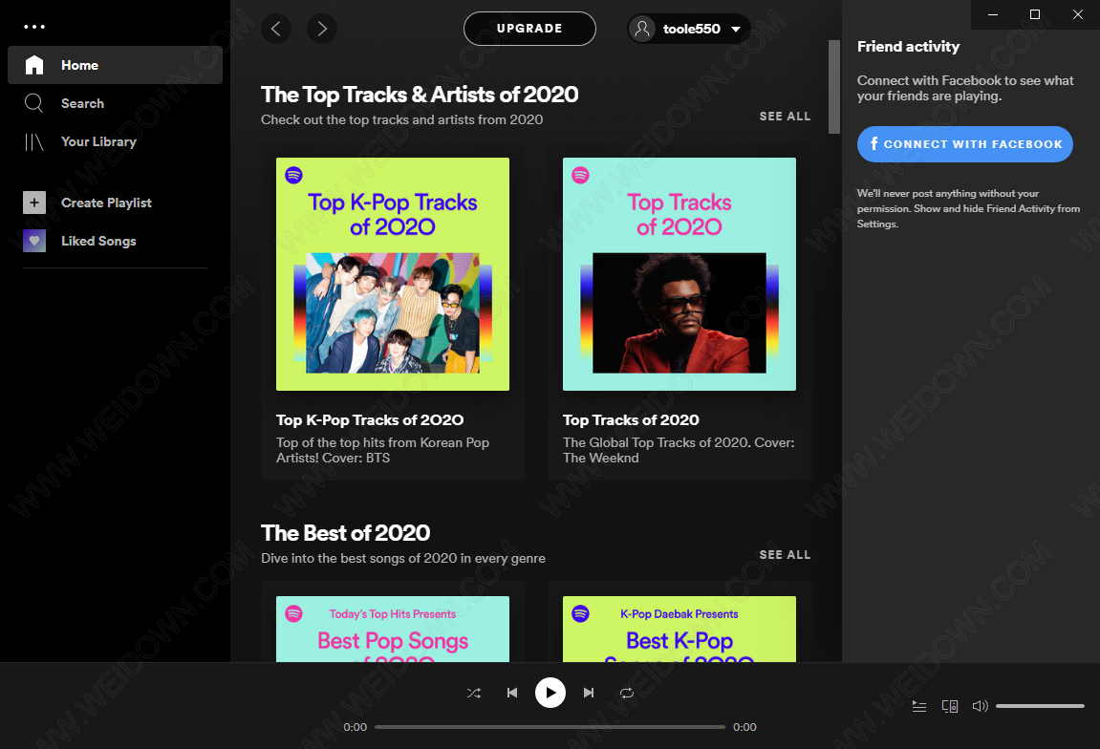
Task: Open Search in sidebar
Action: coord(115,103)
